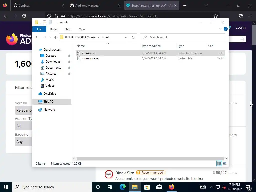
Task: Sort files by Size column
Action: (x=216, y=46)
